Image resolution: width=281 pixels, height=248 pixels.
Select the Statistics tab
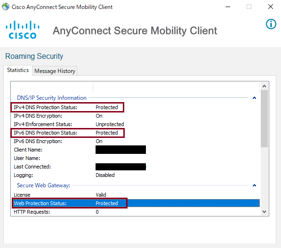(x=18, y=70)
